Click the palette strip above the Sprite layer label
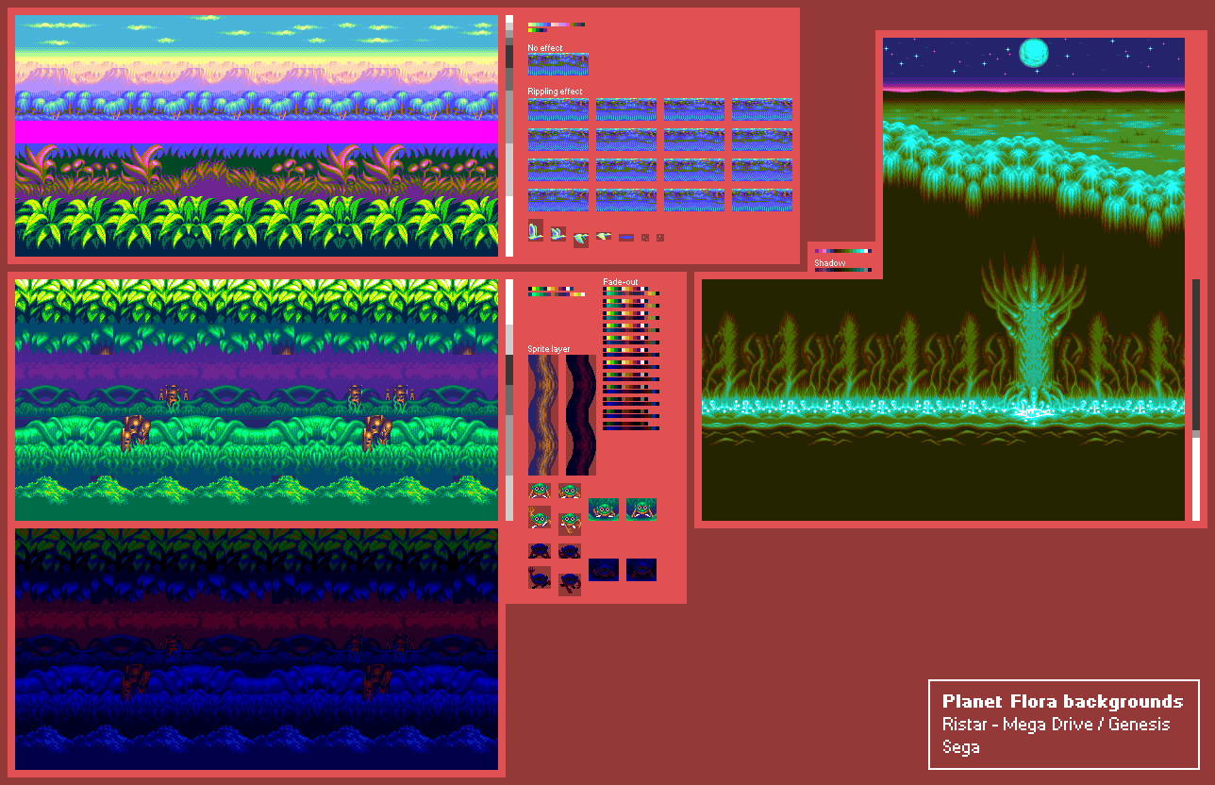 click(x=557, y=292)
